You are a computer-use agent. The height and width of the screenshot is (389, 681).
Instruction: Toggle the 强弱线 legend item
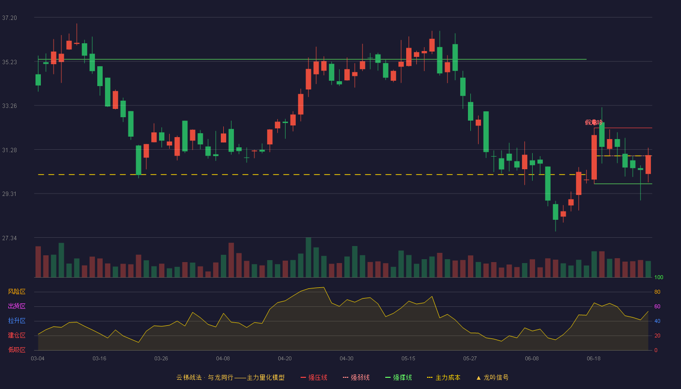(356, 377)
